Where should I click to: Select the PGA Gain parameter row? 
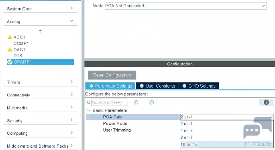133,117
